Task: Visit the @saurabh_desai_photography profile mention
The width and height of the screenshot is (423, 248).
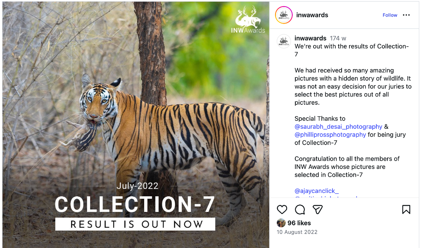Action: click(x=338, y=127)
